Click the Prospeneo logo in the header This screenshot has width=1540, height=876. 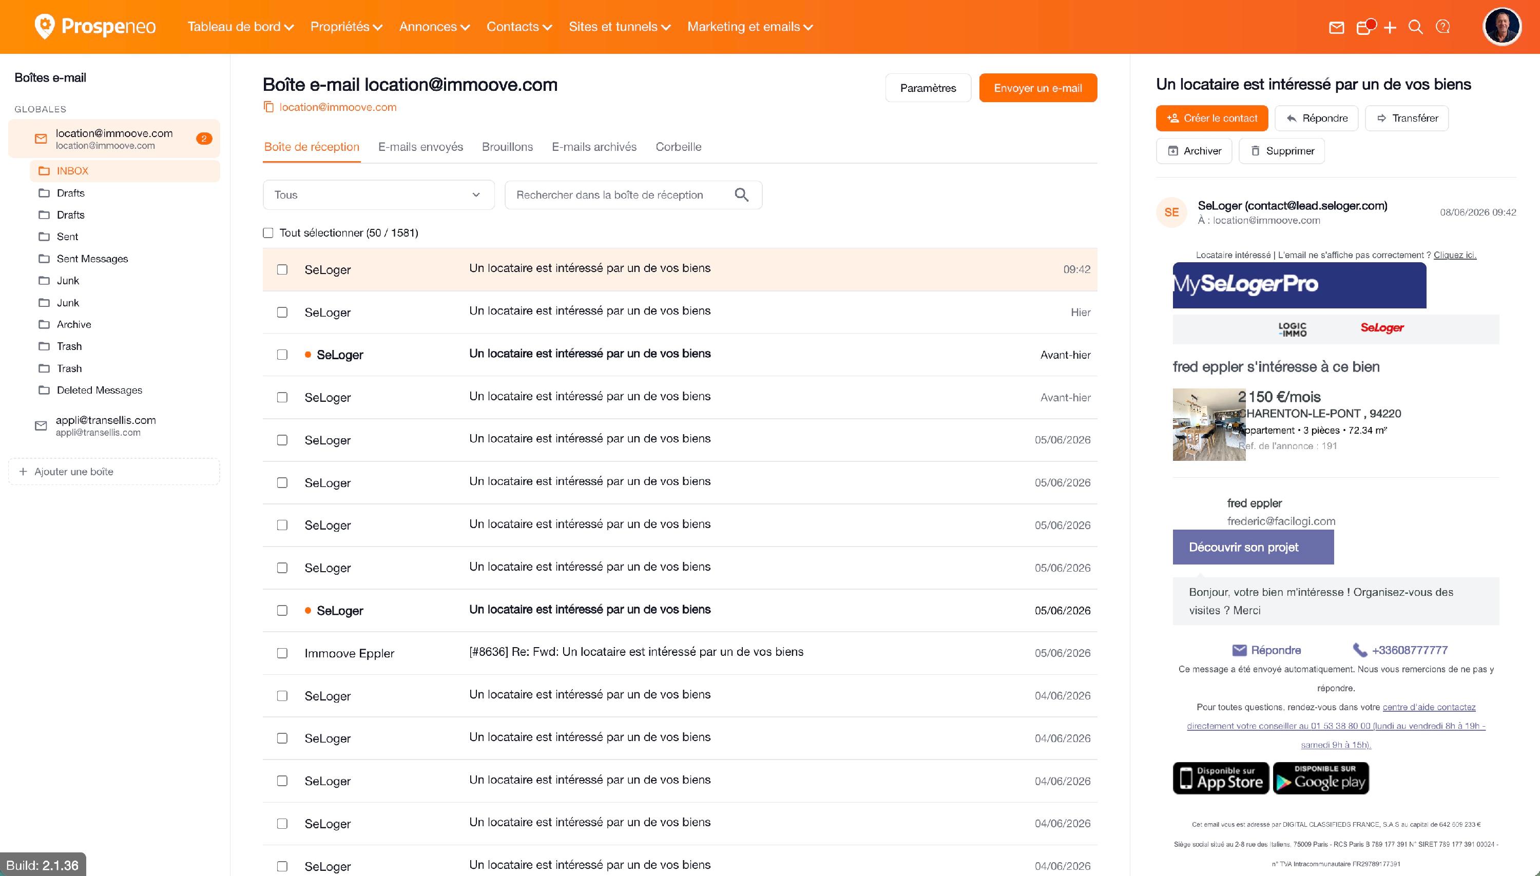[x=95, y=27]
